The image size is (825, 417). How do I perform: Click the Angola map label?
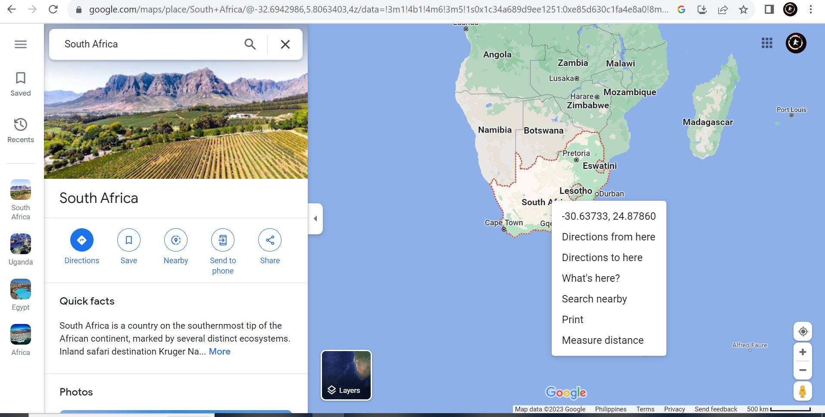[497, 55]
